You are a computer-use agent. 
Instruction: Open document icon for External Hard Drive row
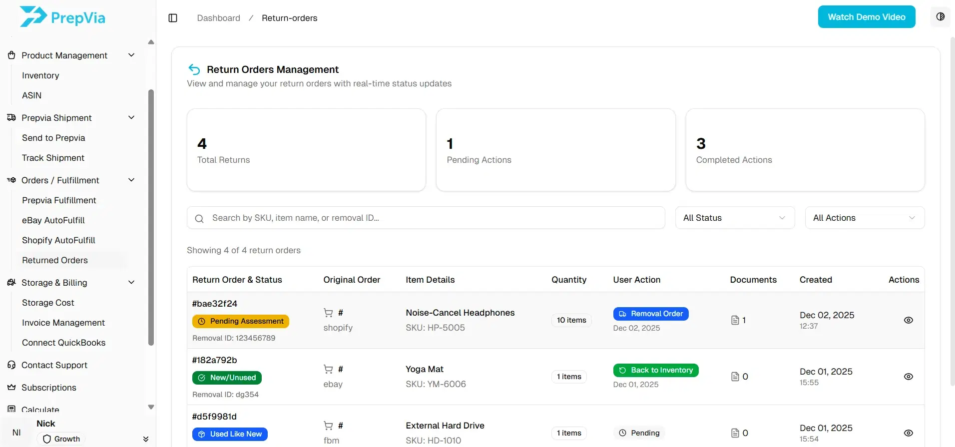tap(735, 433)
